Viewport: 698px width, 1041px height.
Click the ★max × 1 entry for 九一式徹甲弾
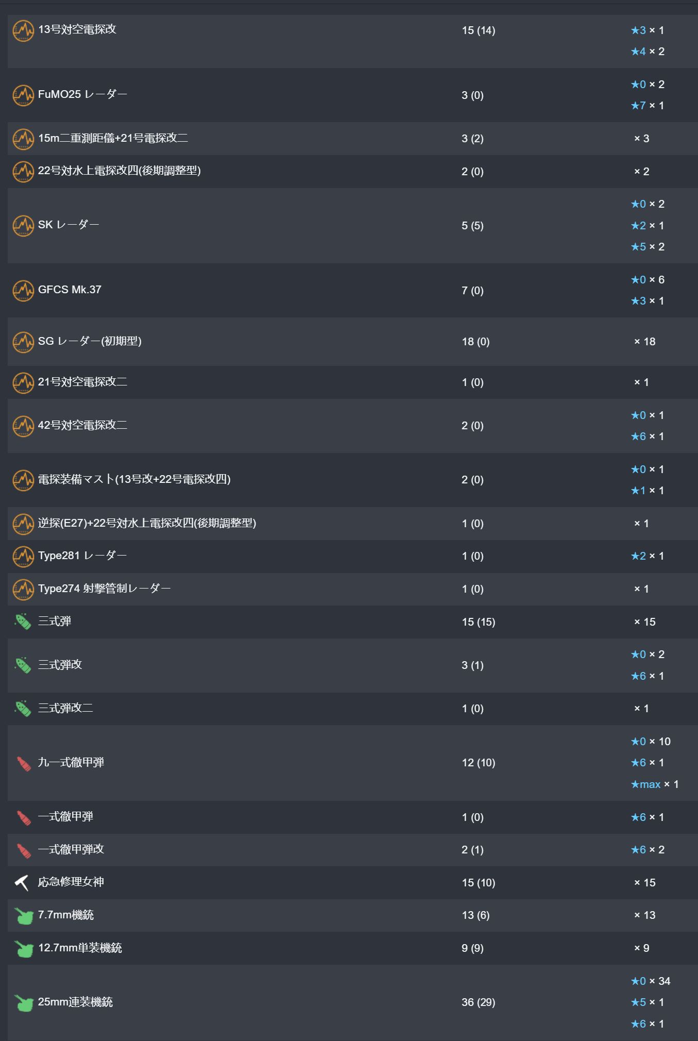(x=654, y=784)
